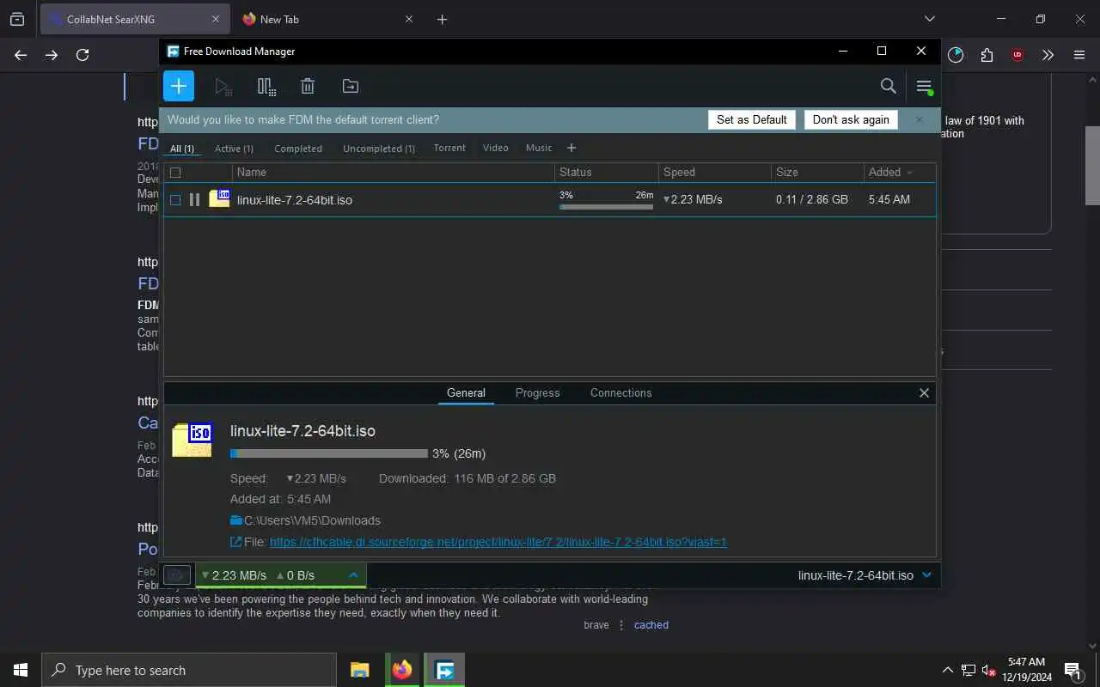Select the Music filter tab
The width and height of the screenshot is (1100, 687).
(x=539, y=148)
